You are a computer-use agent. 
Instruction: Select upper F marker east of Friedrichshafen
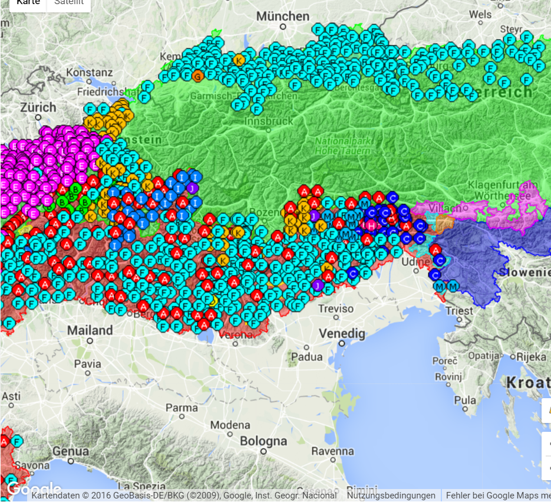147,87
